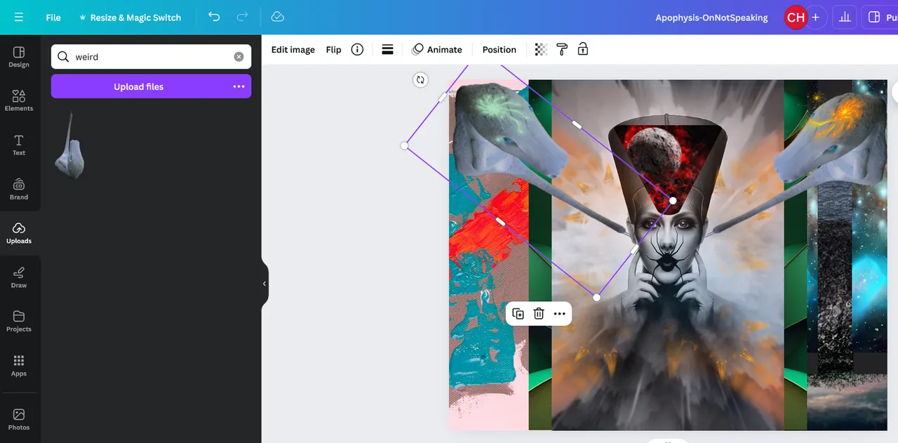Collapse the side panel arrow
This screenshot has width=898, height=443.
click(264, 284)
